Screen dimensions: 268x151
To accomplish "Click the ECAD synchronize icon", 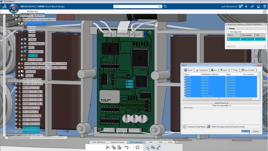I will [159, 147].
